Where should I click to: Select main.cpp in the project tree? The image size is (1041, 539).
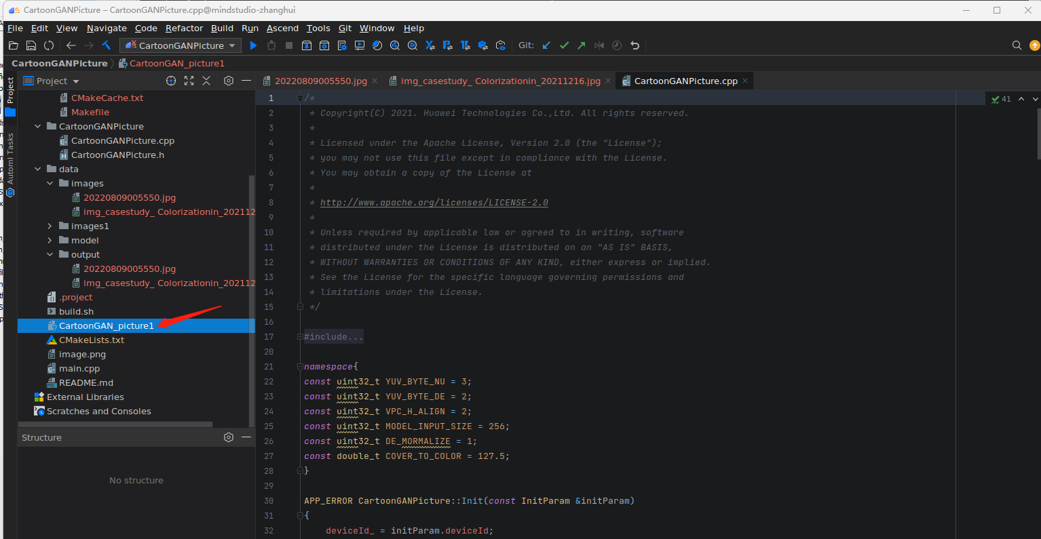(79, 369)
